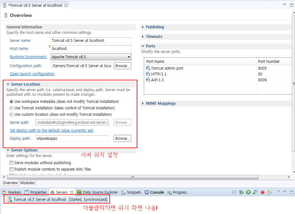Click the Host name input field
The height and width of the screenshot is (214, 295).
point(91,48)
